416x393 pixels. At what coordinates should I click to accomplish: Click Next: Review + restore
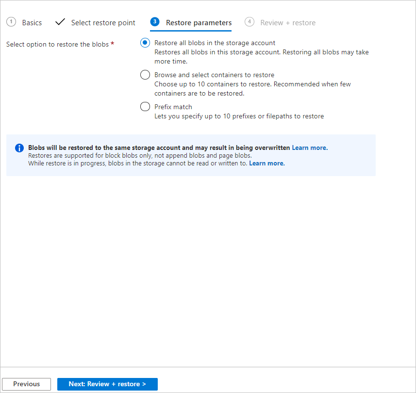[x=107, y=384]
